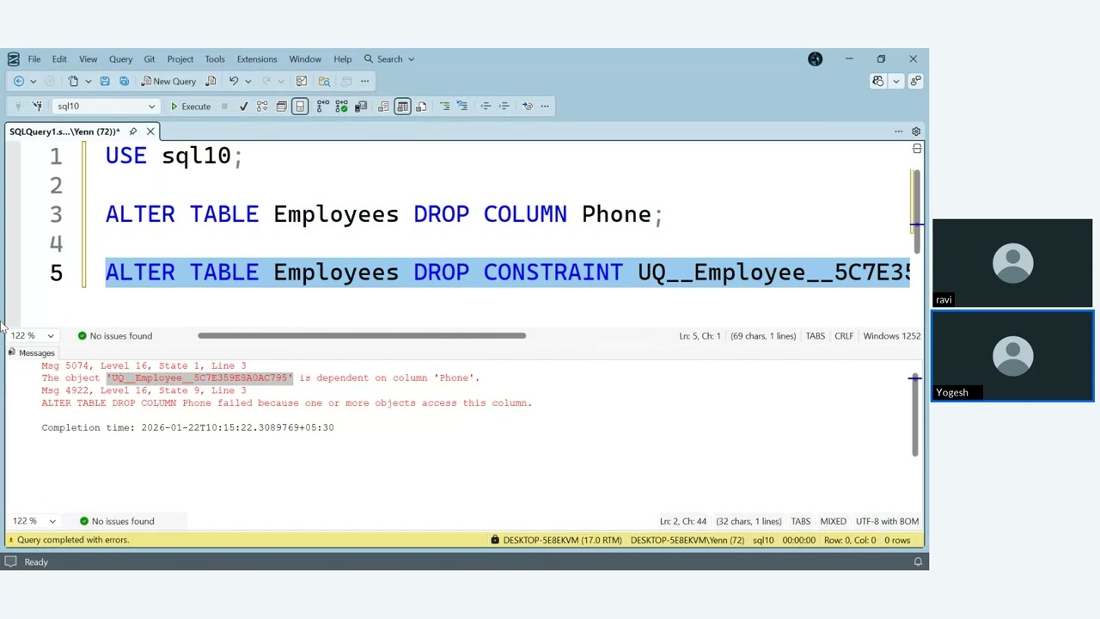The image size is (1100, 619).
Task: Toggle the SQLCMD mode button
Action: [x=300, y=106]
